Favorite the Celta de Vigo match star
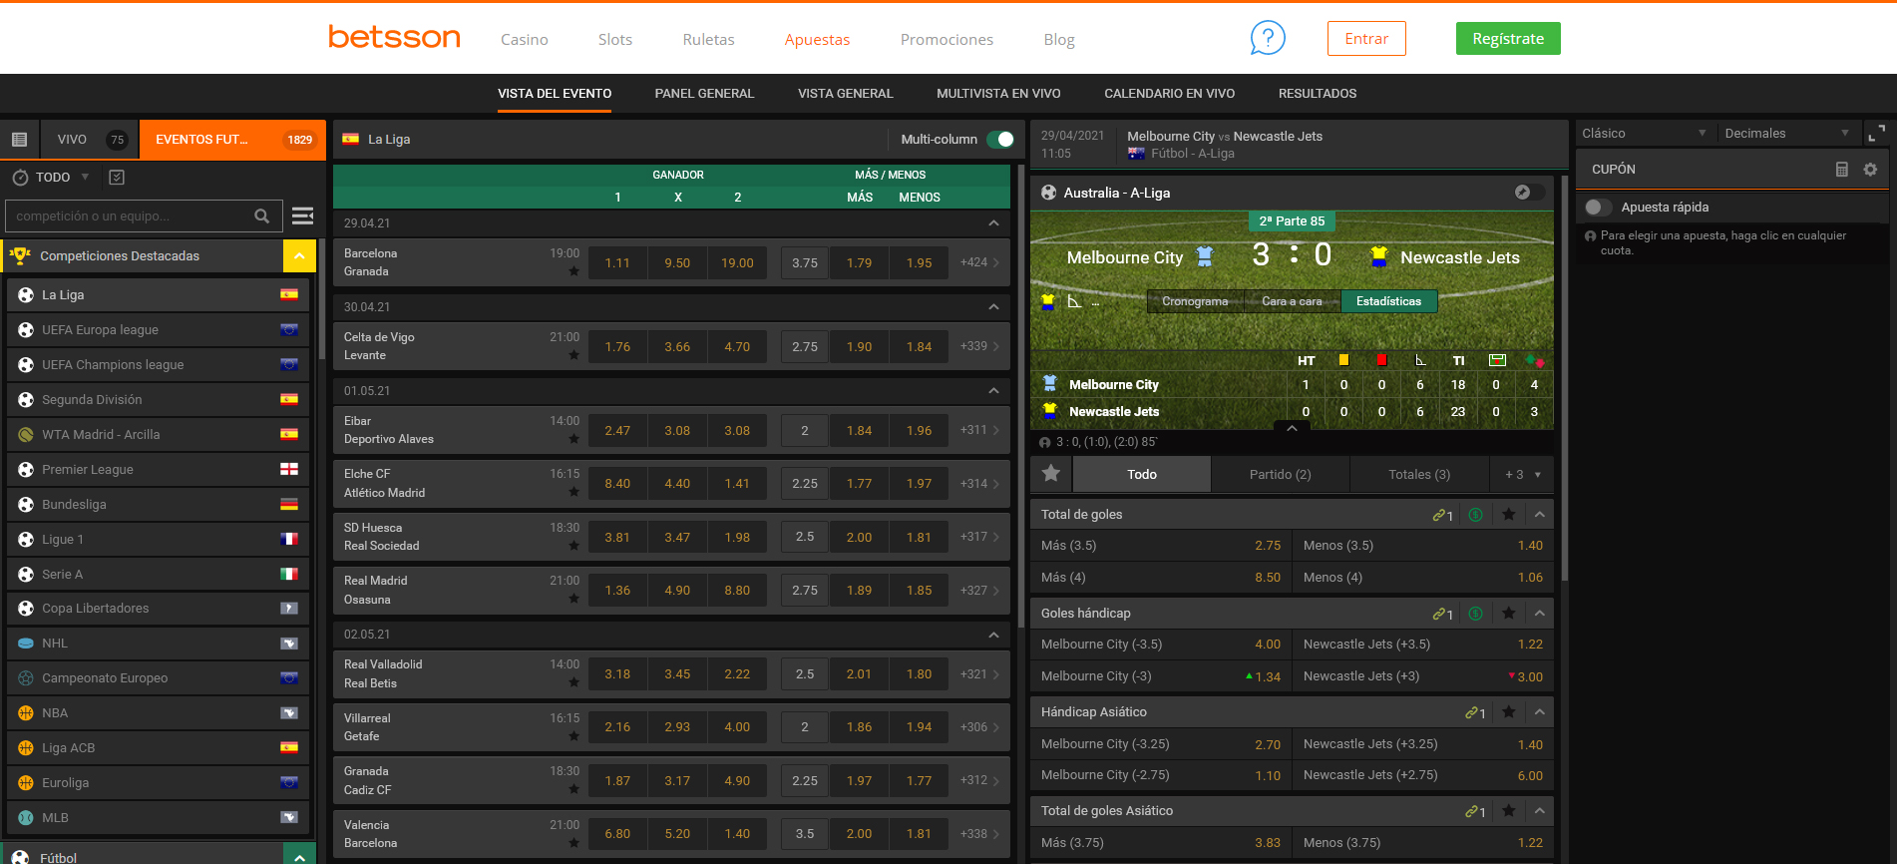The image size is (1897, 864). 573,355
